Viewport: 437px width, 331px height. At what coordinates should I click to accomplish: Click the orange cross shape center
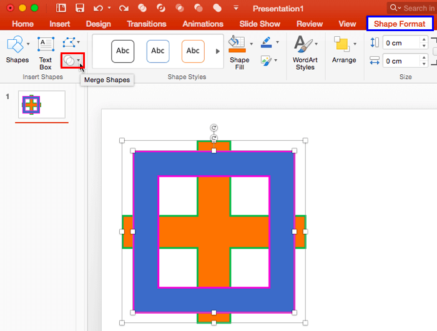pos(214,232)
